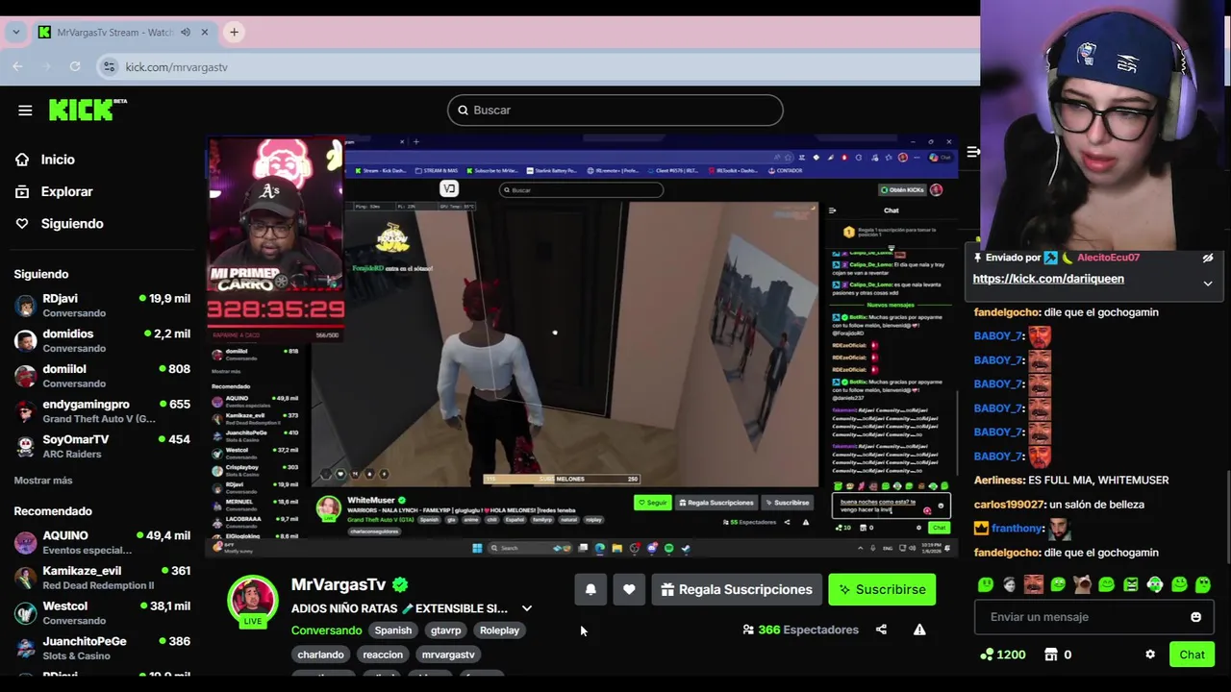Viewport: 1231px width, 692px height.
Task: Open chat settings gear
Action: 1149,655
